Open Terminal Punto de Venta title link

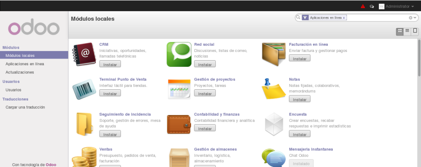123,79
